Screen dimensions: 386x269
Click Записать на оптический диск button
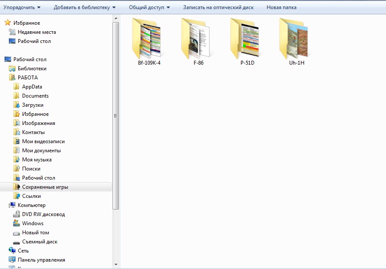tap(218, 7)
